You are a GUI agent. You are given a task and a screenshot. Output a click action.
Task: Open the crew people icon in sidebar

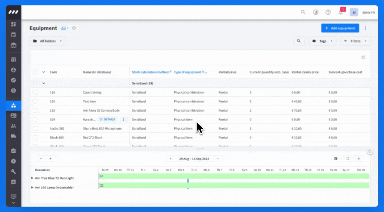(x=13, y=126)
